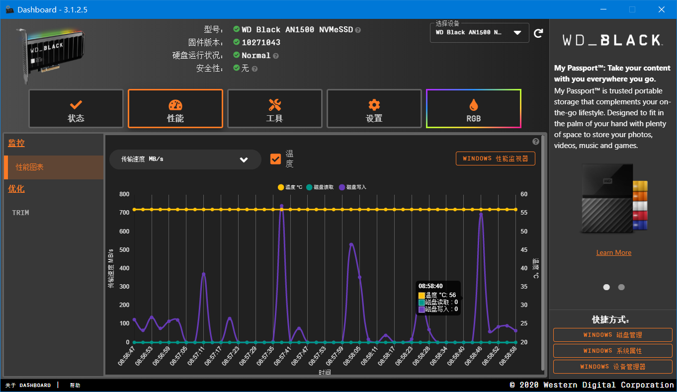Viewport: 677px width, 392px height.
Task: Click the refresh device icon
Action: coord(538,33)
